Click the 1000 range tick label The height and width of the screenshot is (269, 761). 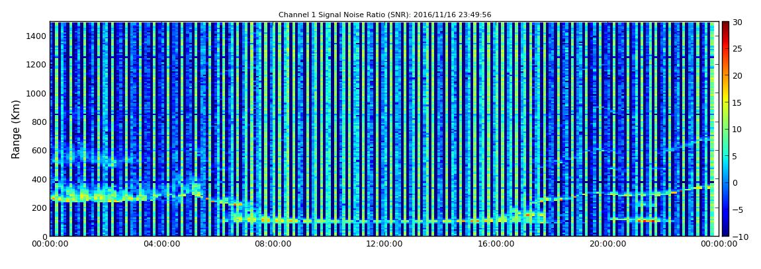pos(37,93)
